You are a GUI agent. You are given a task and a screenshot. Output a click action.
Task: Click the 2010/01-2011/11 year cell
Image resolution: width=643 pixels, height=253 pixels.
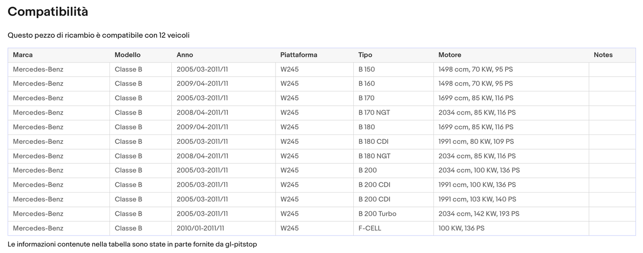(x=200, y=228)
